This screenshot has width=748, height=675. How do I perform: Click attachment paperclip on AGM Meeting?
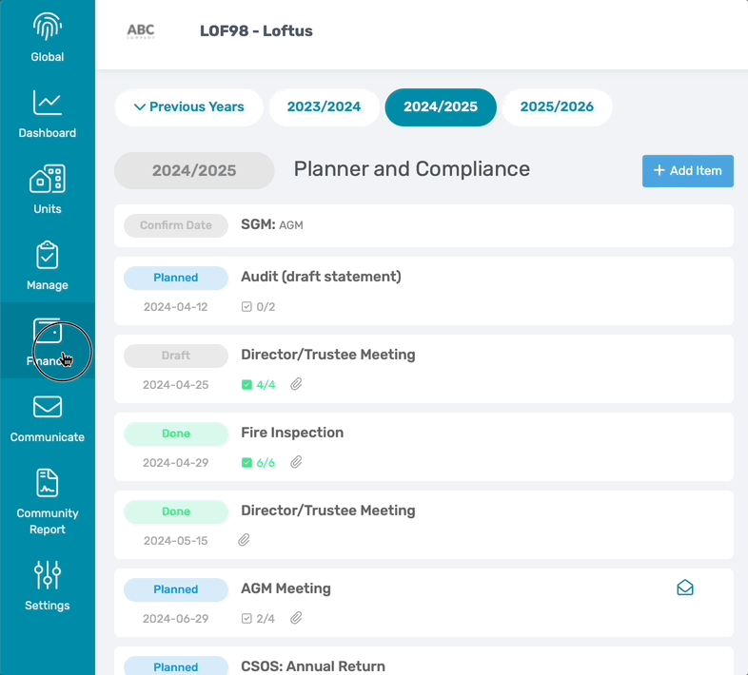click(x=296, y=618)
